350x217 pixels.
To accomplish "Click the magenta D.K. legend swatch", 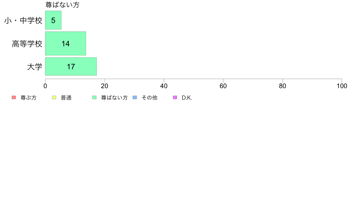I will tap(175, 97).
